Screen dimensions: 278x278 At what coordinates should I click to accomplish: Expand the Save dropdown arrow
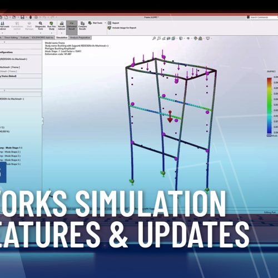pos(26,17)
